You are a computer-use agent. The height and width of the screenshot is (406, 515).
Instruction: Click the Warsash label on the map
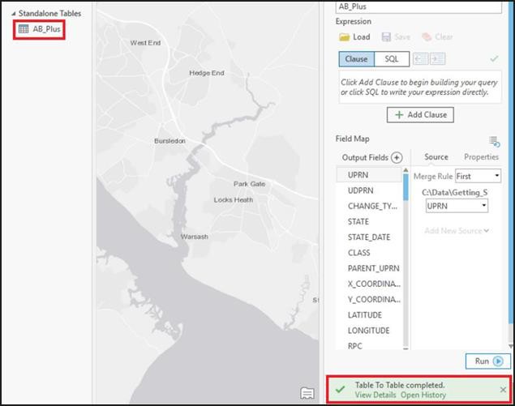tap(194, 237)
